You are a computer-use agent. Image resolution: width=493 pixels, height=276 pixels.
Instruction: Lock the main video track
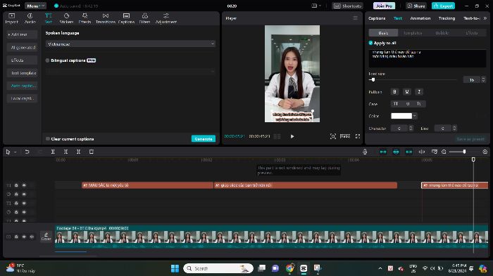tap(16, 237)
